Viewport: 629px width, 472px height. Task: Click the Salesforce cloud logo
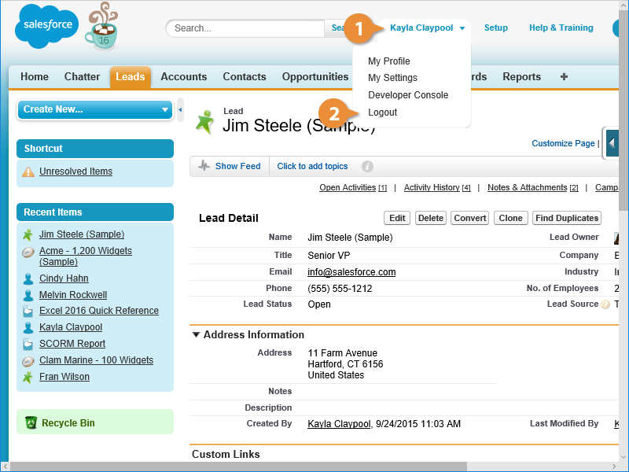pos(46,27)
